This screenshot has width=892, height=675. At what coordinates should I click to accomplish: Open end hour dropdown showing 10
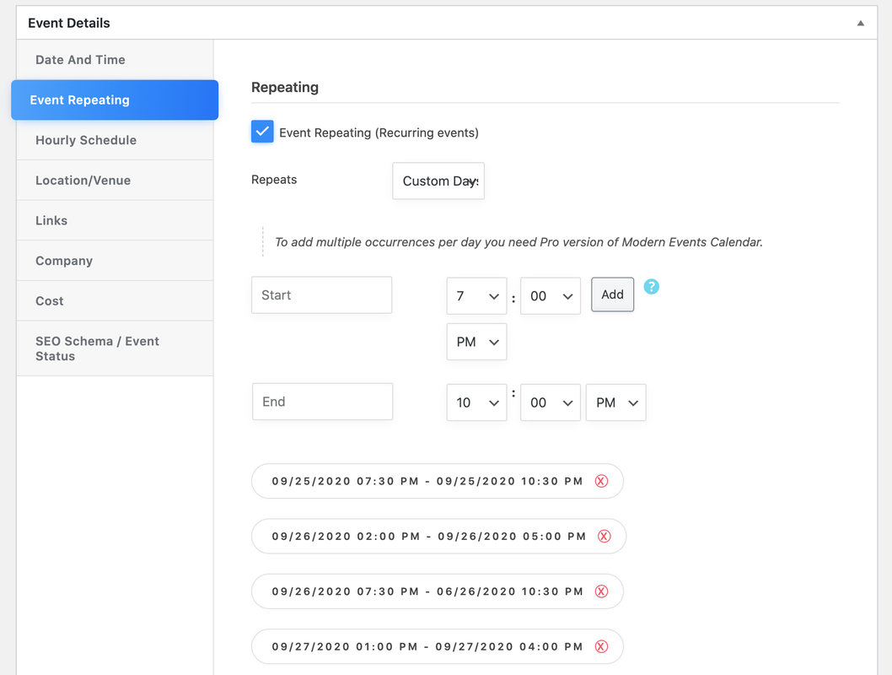[x=476, y=402]
